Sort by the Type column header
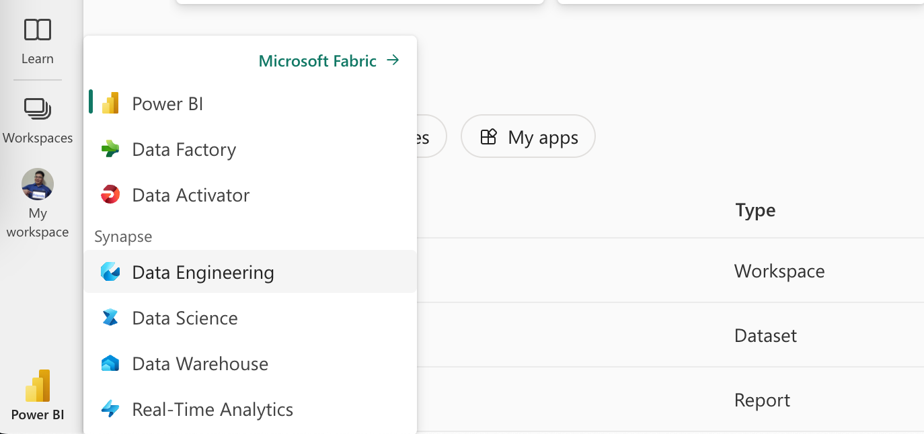This screenshot has width=924, height=434. (x=755, y=210)
